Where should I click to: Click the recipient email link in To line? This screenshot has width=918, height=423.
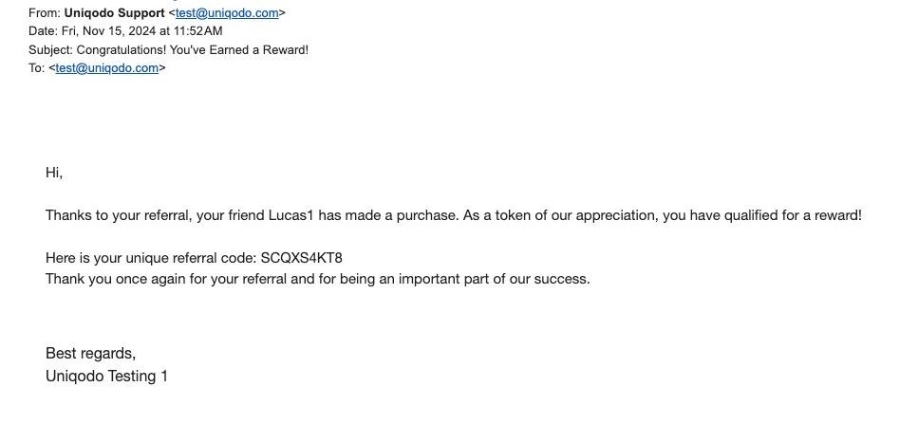106,68
